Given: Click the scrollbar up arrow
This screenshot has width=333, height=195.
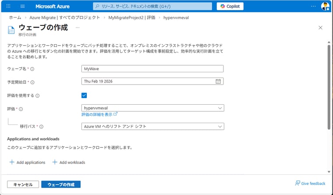Looking at the screenshot, I should (x=329, y=42).
